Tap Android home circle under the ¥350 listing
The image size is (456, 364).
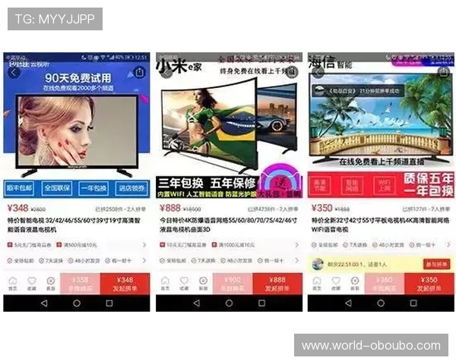click(x=381, y=303)
